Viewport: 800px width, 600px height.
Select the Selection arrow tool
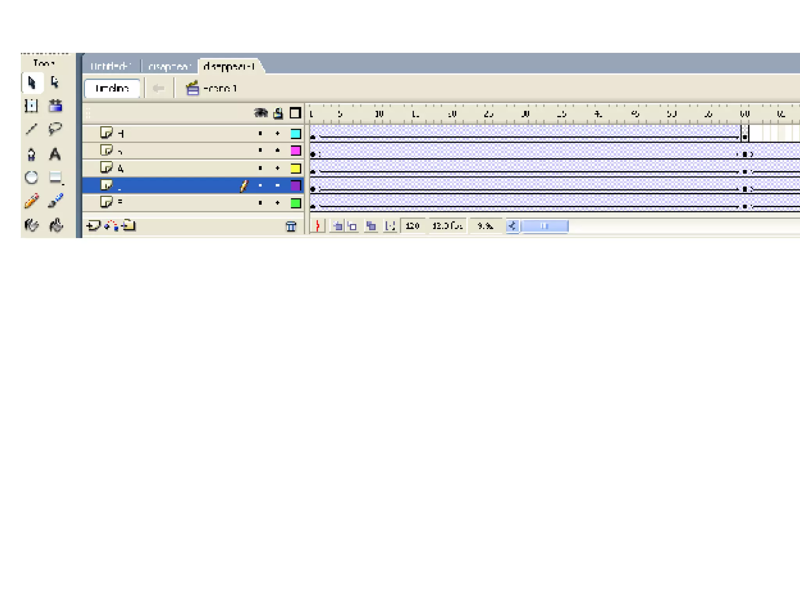[32, 82]
